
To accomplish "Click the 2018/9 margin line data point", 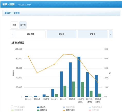I will 98,82.
